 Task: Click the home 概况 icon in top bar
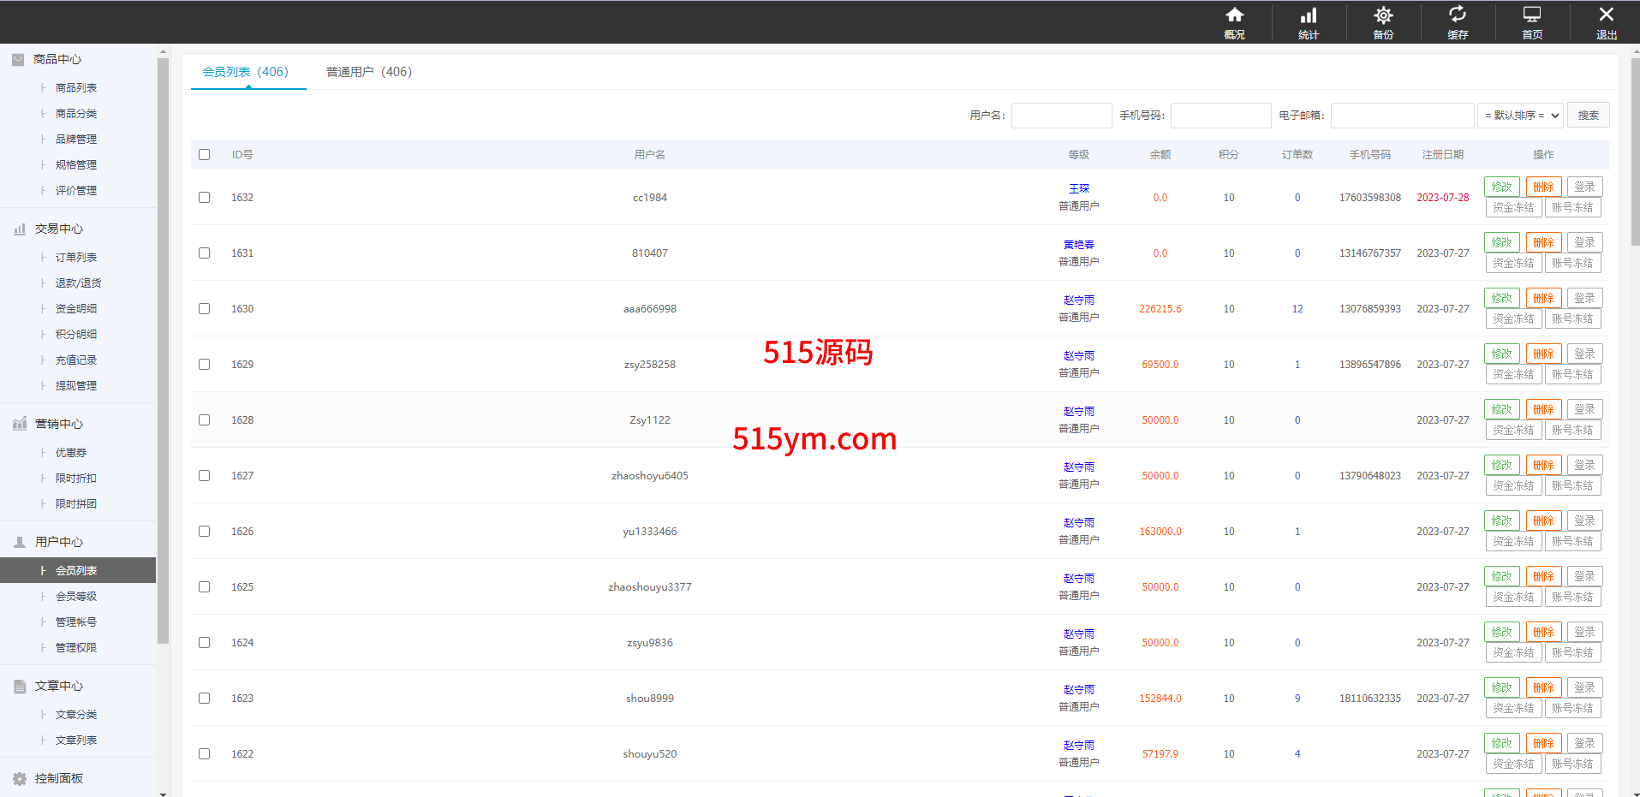tap(1234, 15)
